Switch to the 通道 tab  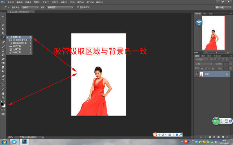tap(203, 56)
